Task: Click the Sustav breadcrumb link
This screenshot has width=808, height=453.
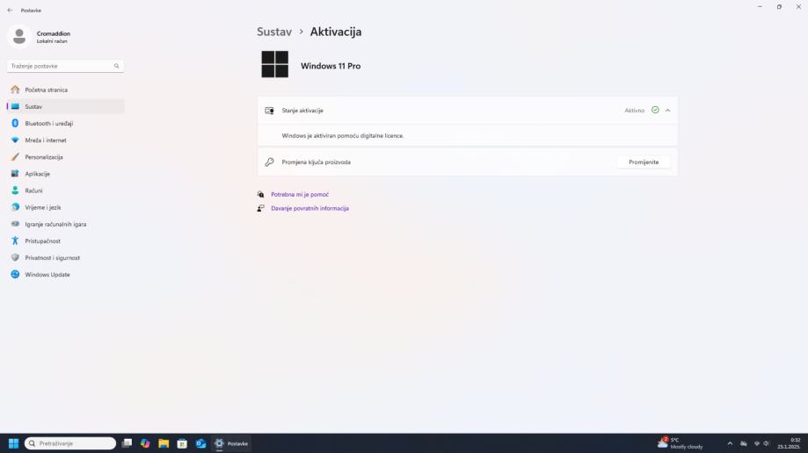Action: coord(274,32)
